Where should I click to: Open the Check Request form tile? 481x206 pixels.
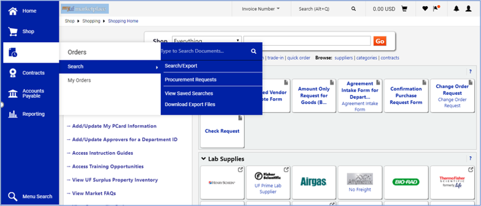[x=222, y=131]
